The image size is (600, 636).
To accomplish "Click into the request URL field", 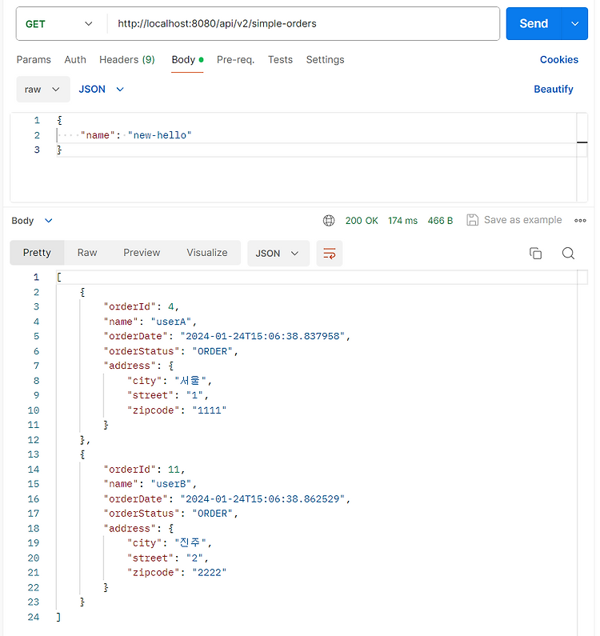I will tap(303, 23).
